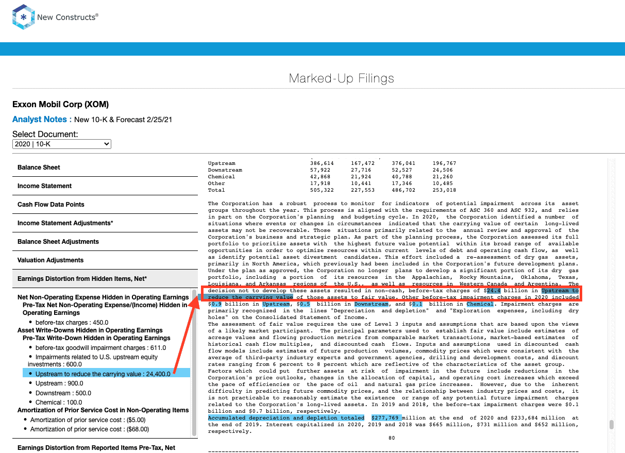Click highlighted '0.9' billion value in filing

pyautogui.click(x=216, y=304)
